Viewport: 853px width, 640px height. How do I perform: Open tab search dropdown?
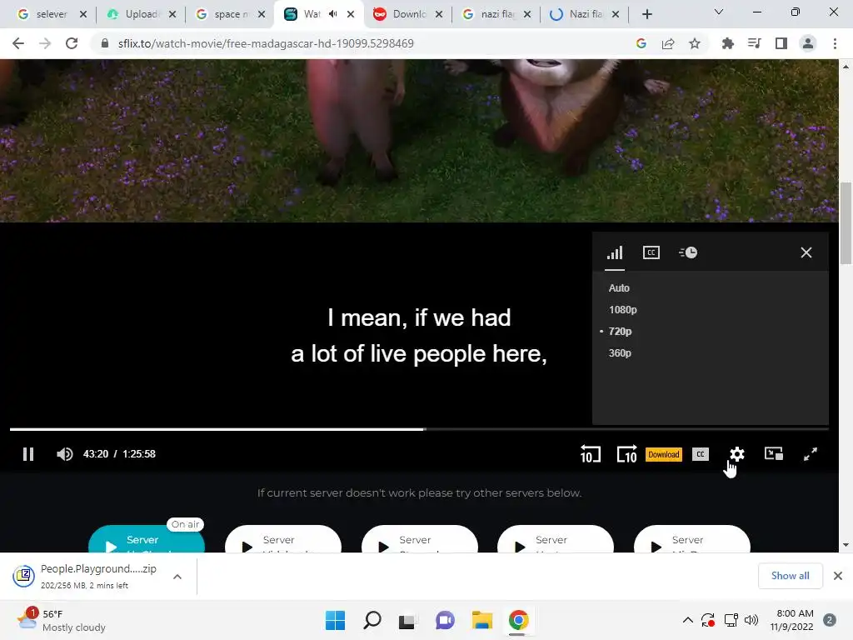click(719, 12)
